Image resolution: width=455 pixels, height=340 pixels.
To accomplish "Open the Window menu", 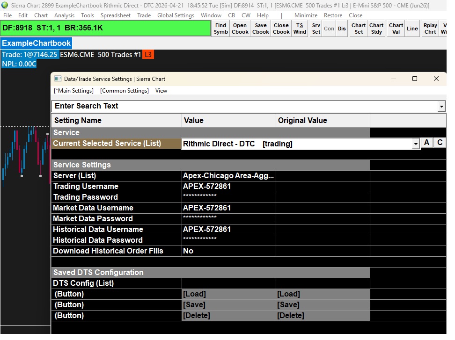I will (211, 15).
